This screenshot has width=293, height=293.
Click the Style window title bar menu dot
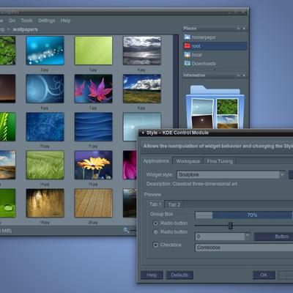[143, 133]
